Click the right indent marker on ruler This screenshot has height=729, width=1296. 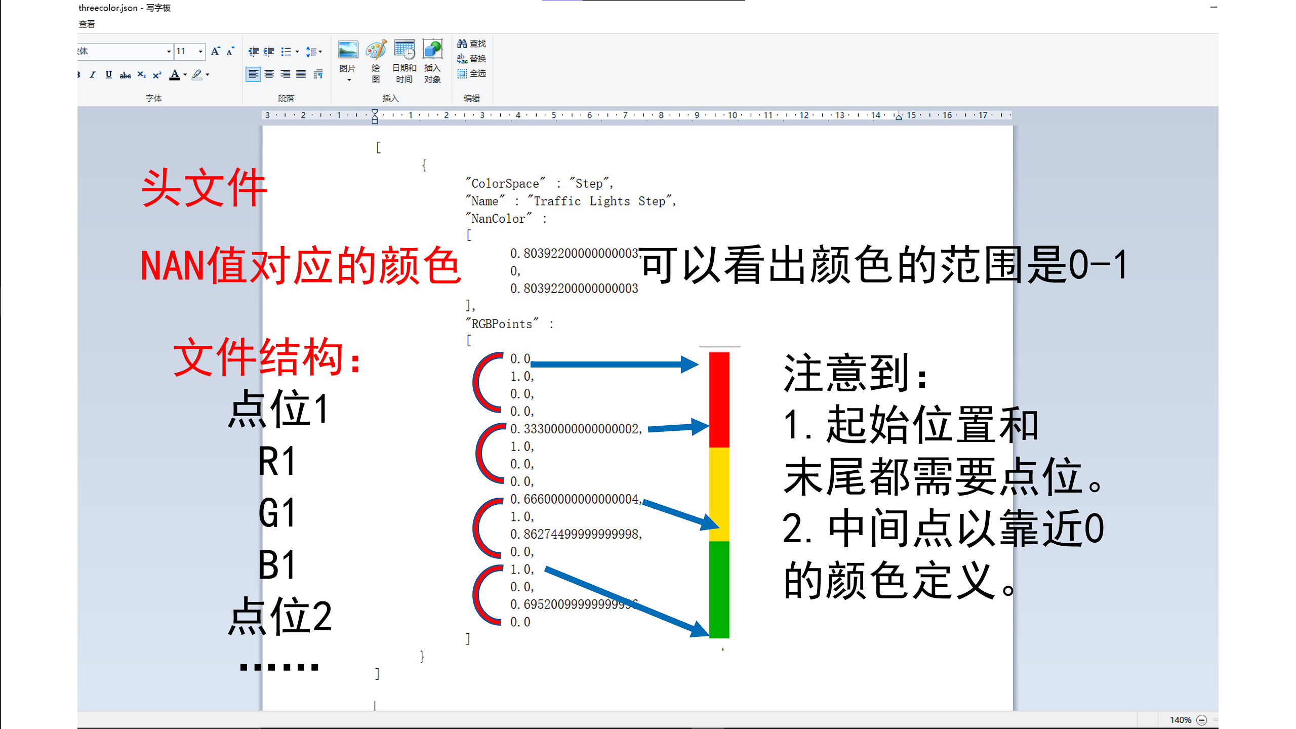click(899, 117)
